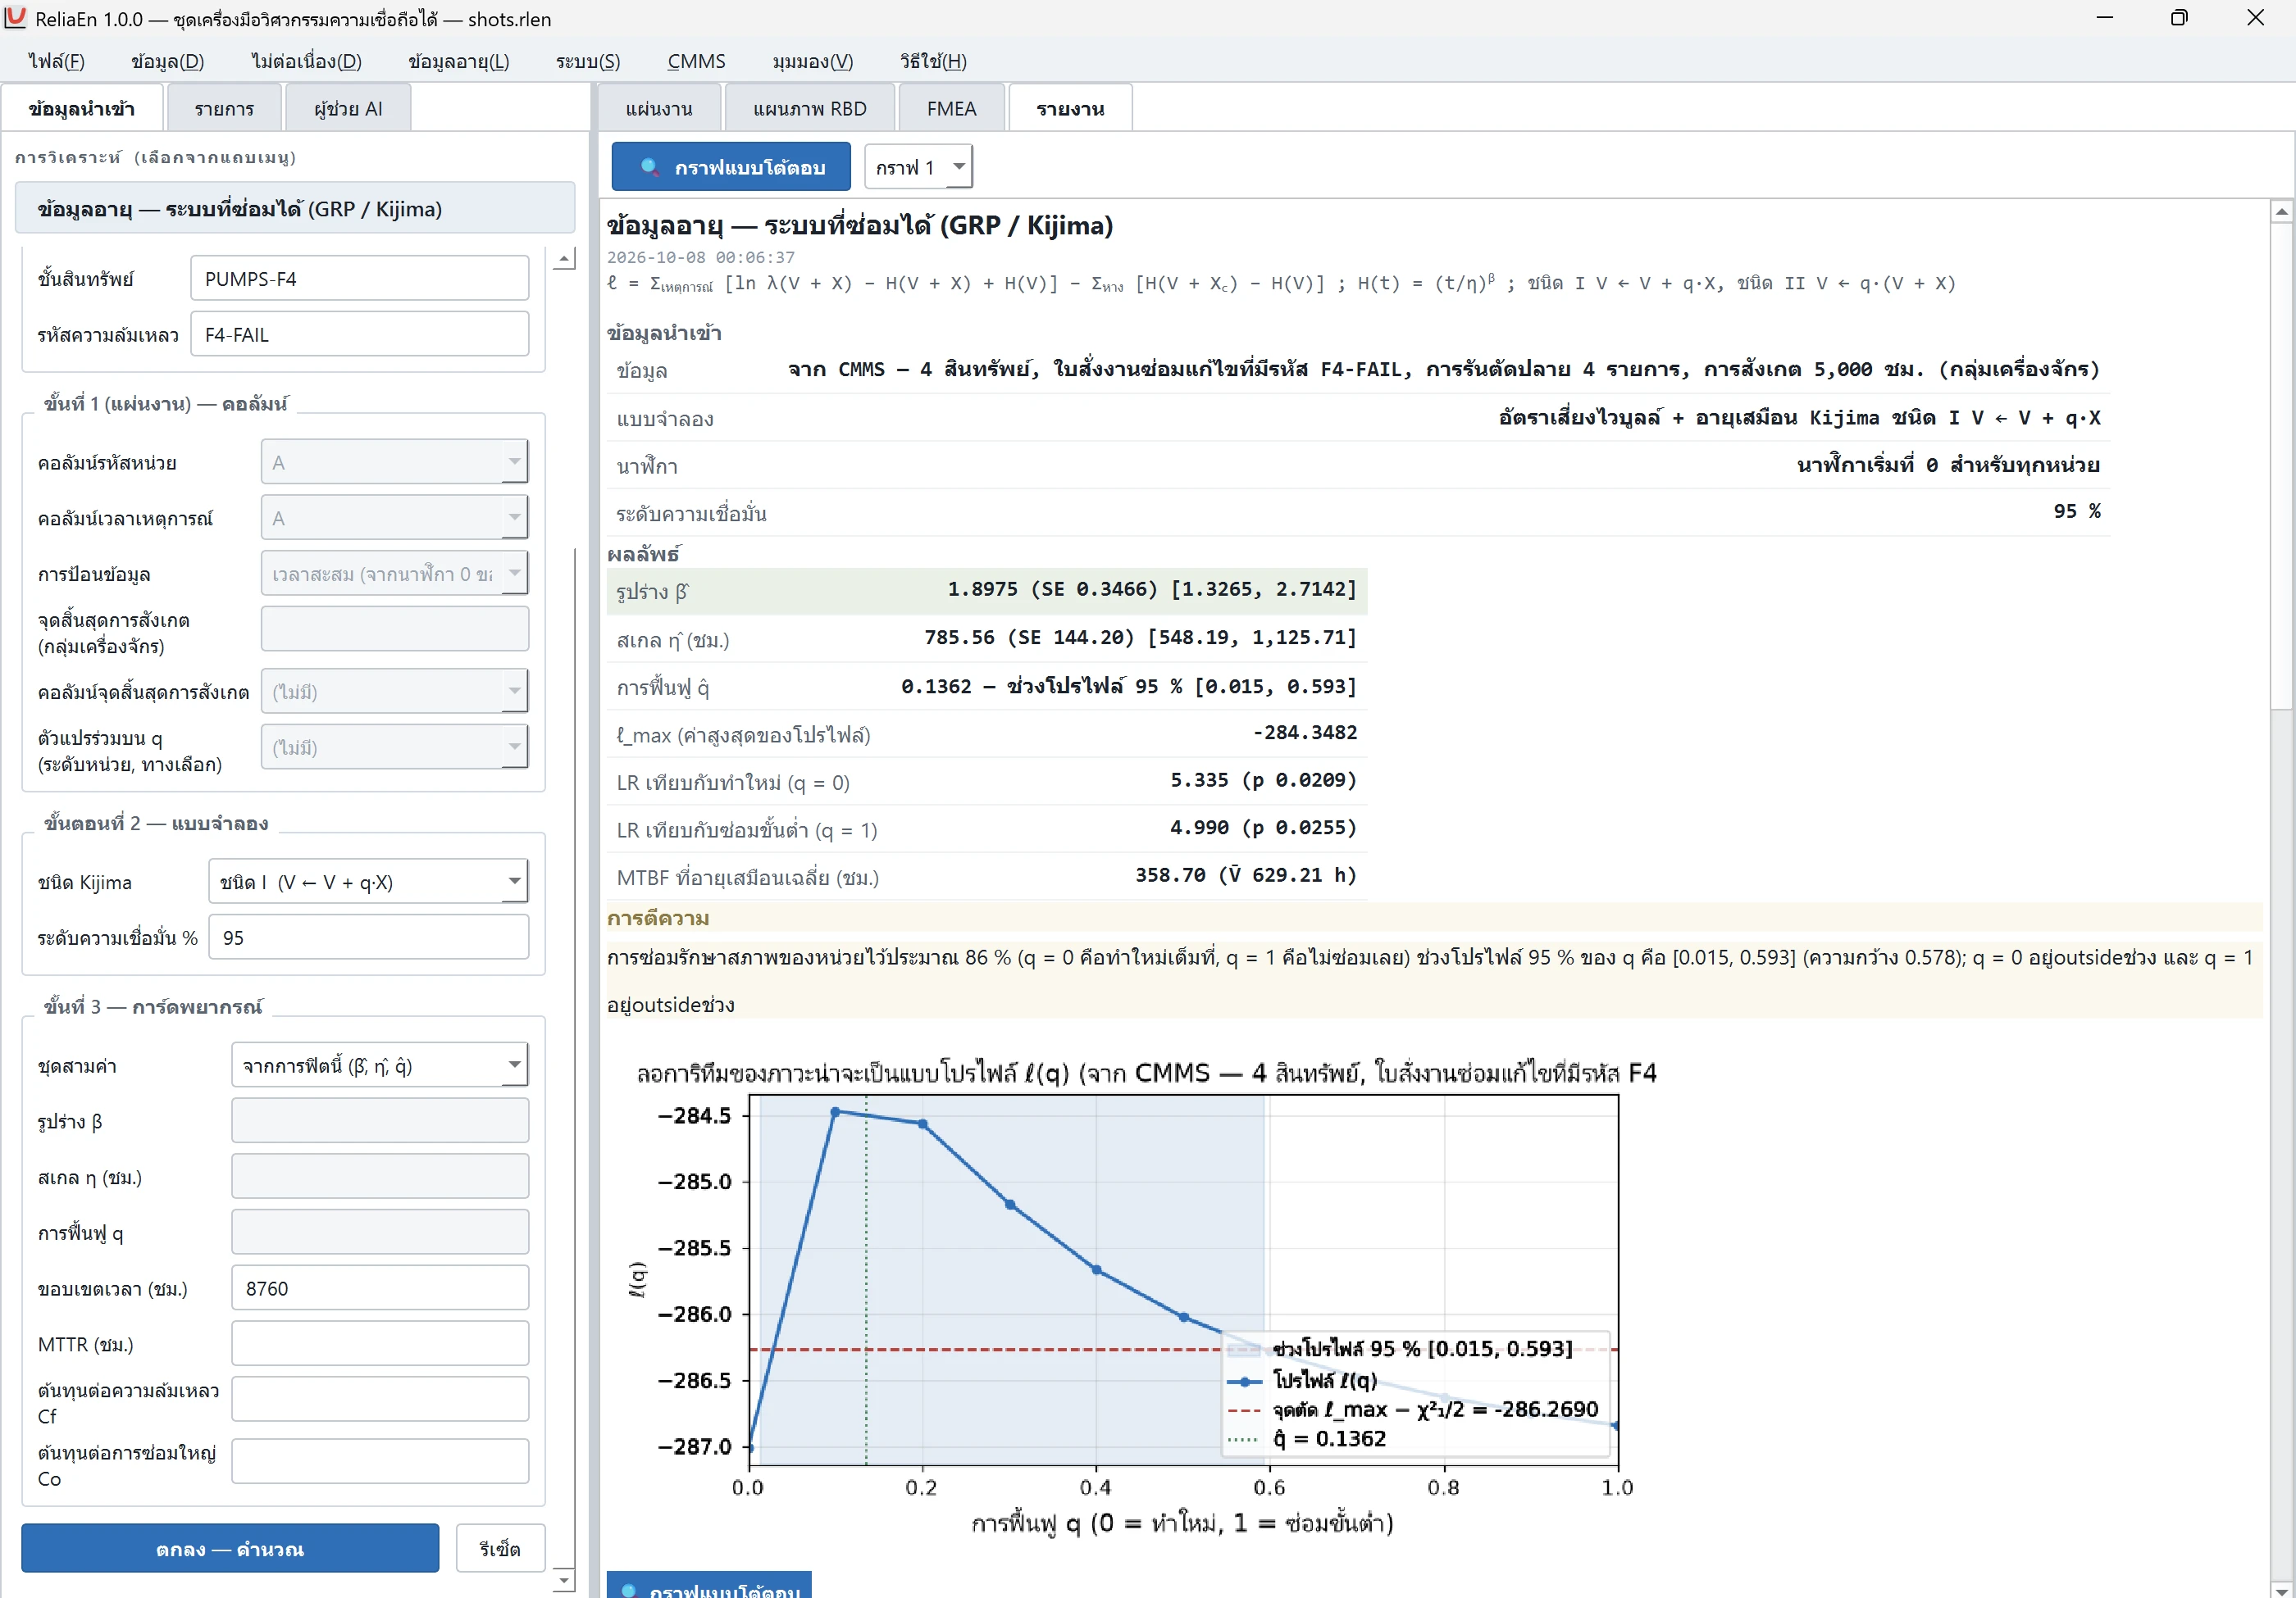Click the รีเซ็ต button
Image resolution: width=2296 pixels, height=1598 pixels.
[x=500, y=1548]
